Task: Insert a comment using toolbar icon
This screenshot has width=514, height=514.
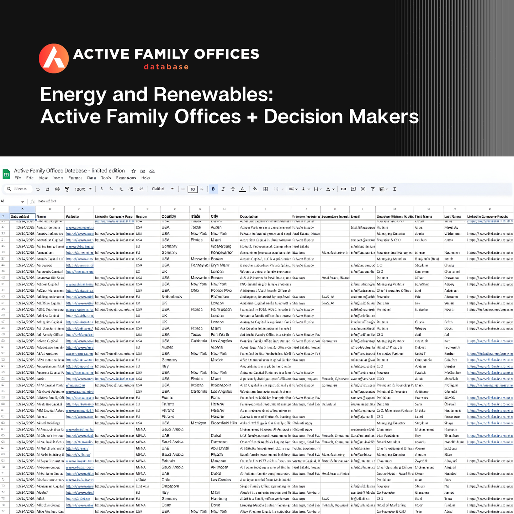Action: pos(353,189)
